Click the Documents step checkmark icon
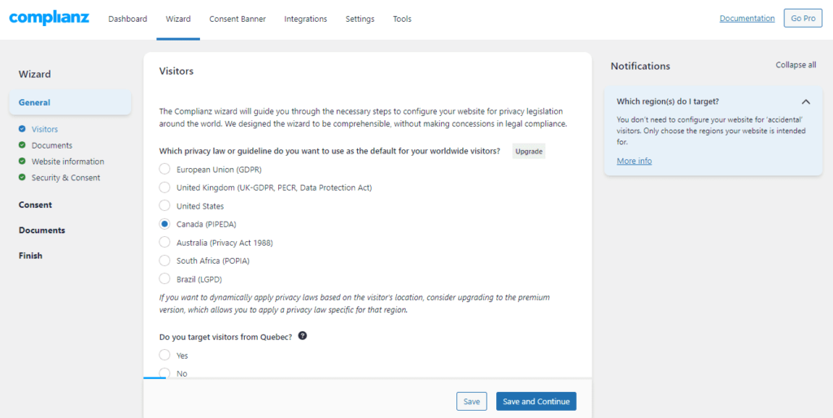The image size is (833, 418). 22,145
